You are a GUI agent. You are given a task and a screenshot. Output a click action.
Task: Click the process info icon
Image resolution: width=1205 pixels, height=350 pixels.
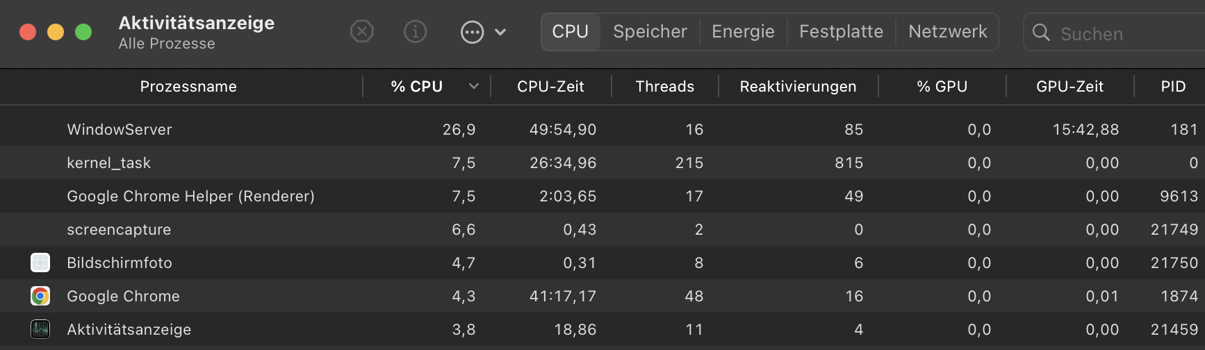coord(416,31)
